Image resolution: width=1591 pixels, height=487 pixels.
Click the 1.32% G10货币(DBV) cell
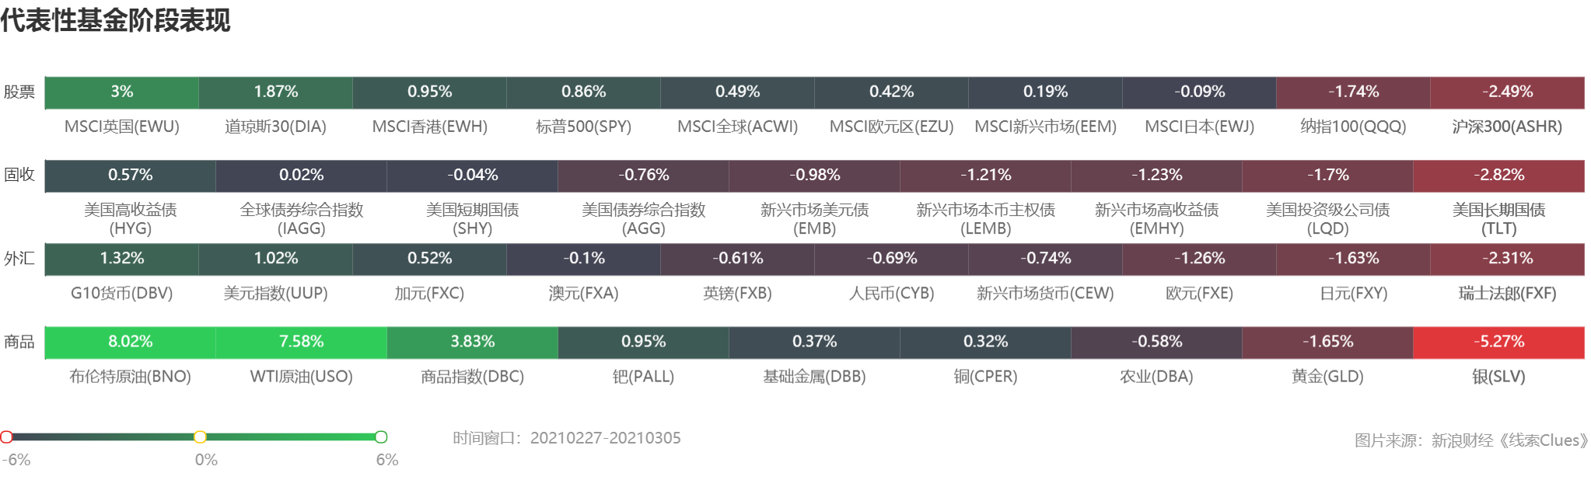point(121,259)
